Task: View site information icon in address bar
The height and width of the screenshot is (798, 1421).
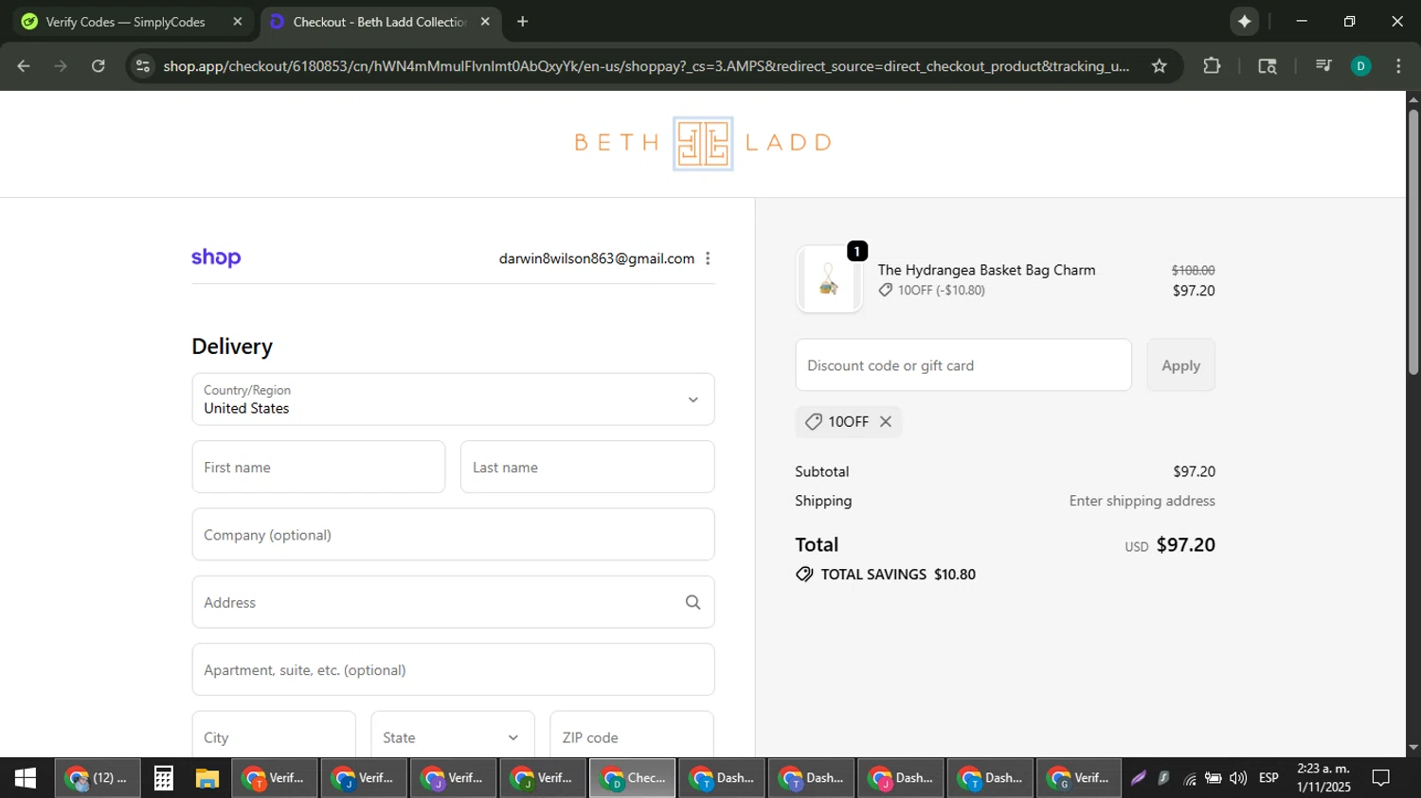Action: click(143, 66)
